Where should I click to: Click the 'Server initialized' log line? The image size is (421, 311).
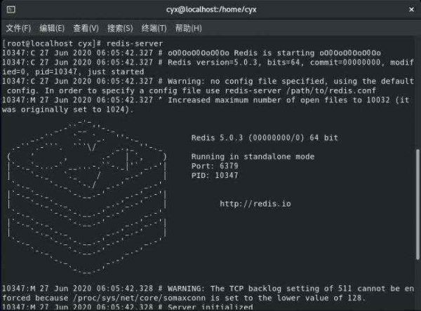pos(128,307)
